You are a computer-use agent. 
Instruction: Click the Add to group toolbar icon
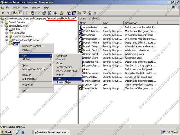coord(95,13)
